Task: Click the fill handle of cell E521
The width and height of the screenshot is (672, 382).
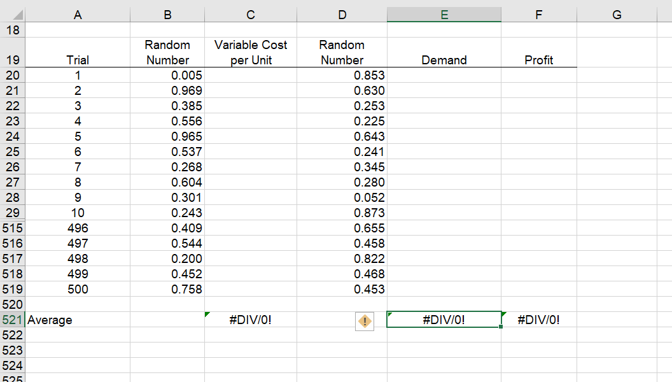Action: click(501, 327)
